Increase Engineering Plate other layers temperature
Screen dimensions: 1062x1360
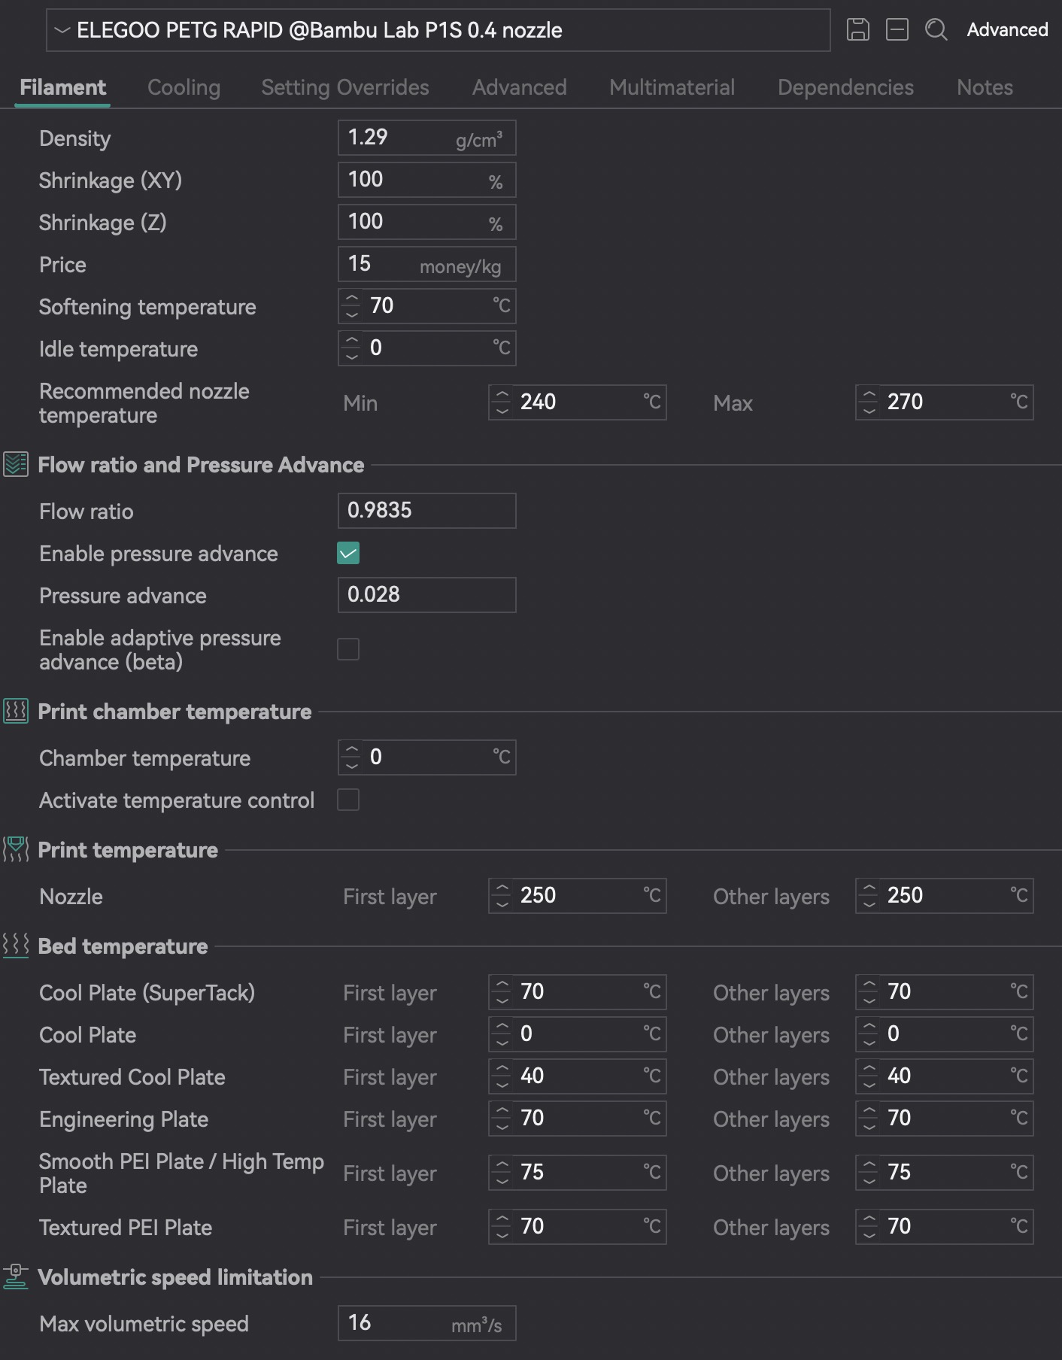[869, 1111]
